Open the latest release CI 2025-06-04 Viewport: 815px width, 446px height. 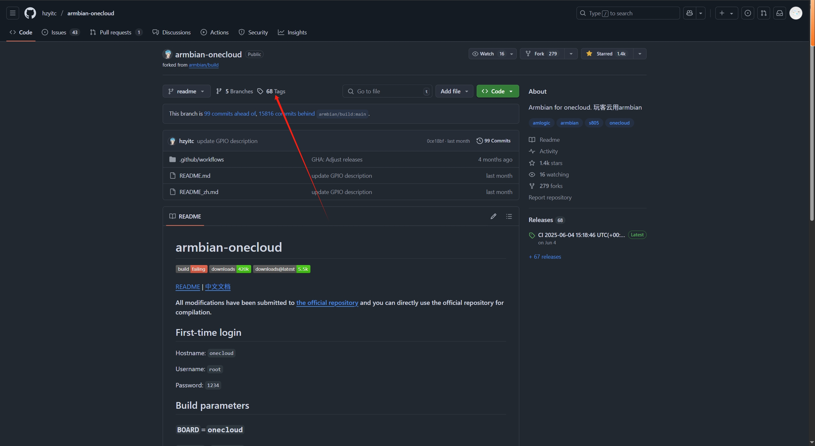pos(581,235)
